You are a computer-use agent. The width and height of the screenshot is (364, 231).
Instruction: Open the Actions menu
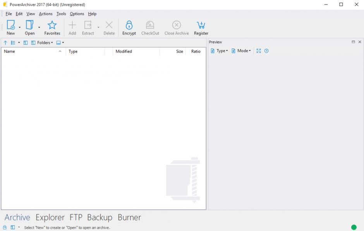pyautogui.click(x=46, y=14)
